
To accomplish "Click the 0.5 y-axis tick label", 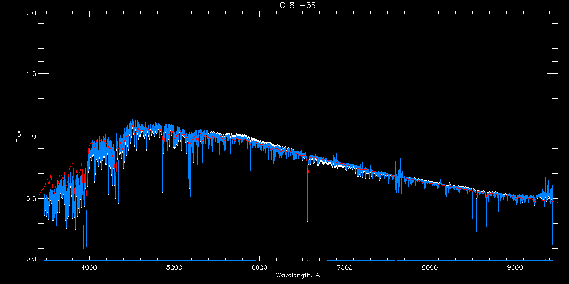I will pos(31,198).
